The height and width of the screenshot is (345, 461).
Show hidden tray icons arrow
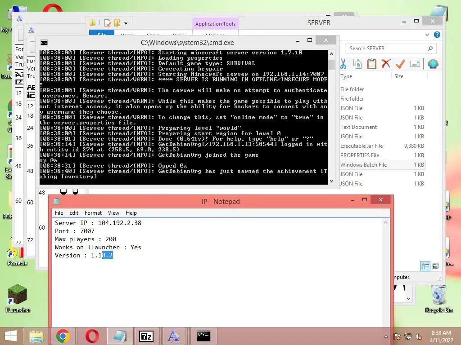click(386, 337)
